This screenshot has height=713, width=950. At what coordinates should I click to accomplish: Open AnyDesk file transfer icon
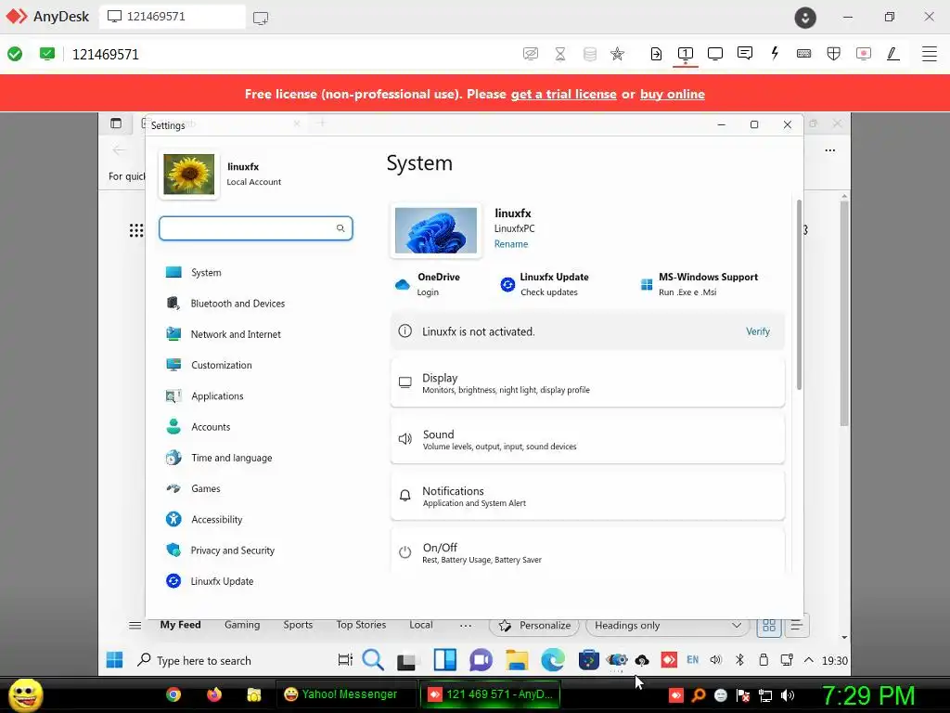click(x=656, y=54)
